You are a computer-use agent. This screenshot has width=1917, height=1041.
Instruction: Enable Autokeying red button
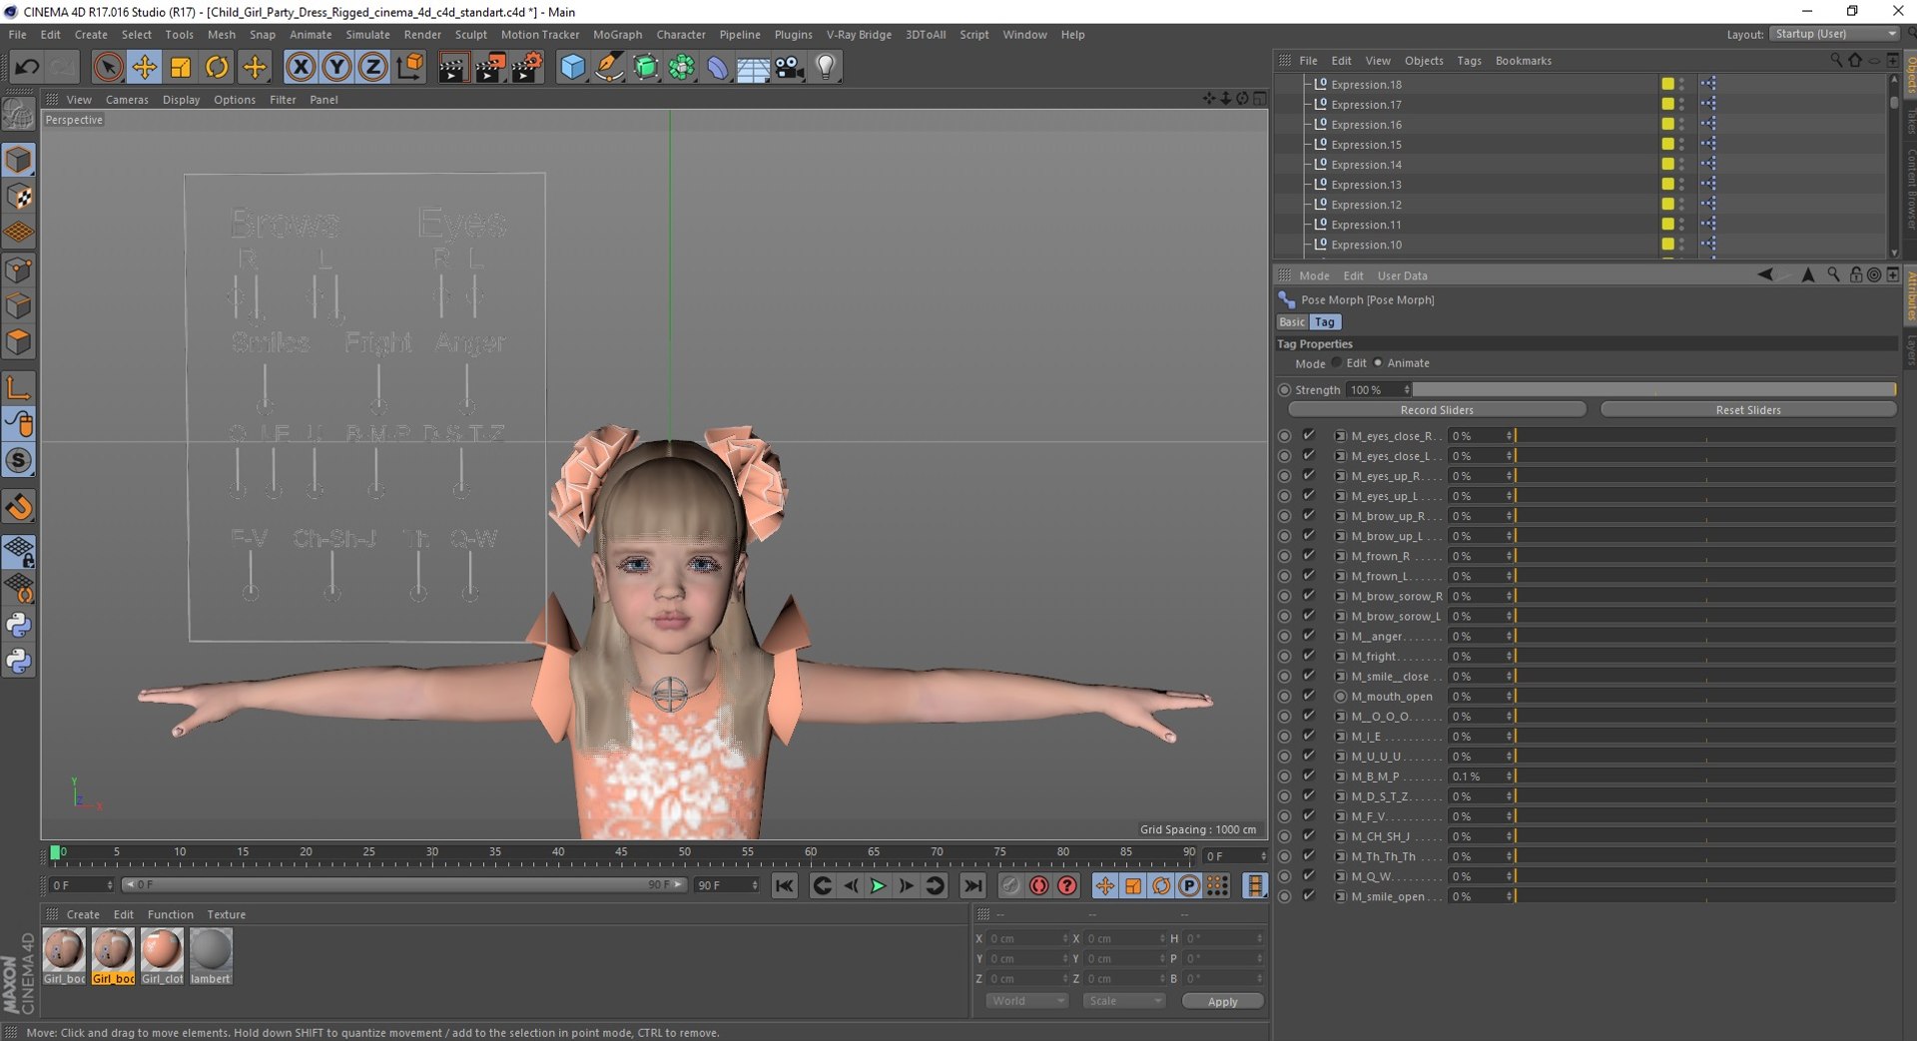coord(1039,885)
